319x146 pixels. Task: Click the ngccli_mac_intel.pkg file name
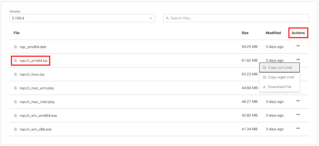(37, 102)
